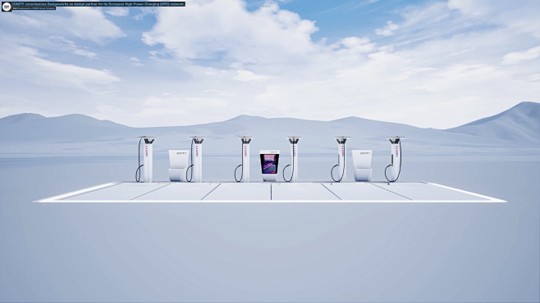Viewport: 540px width, 303px height.
Task: Click the IONITY logo on the right cabinet
Action: click(x=365, y=153)
